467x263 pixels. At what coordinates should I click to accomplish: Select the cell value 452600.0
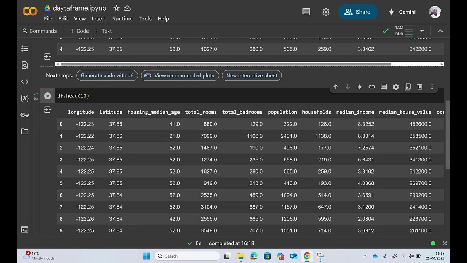[420, 124]
